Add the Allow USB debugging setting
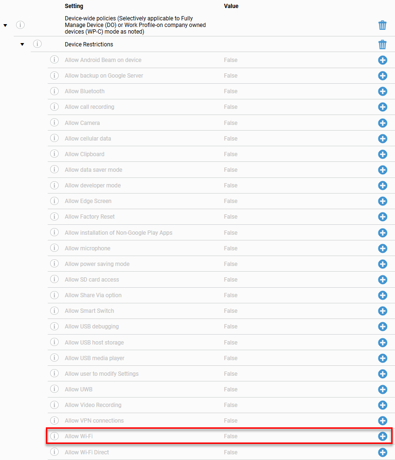The height and width of the screenshot is (460, 395). [382, 327]
